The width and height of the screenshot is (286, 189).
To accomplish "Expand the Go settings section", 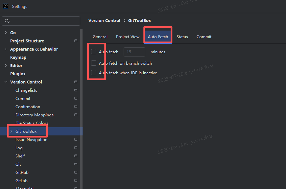I will tap(6, 33).
